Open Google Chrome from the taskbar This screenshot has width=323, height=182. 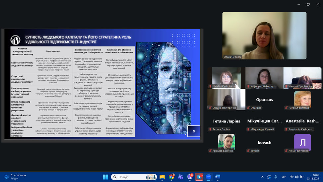tap(171, 177)
